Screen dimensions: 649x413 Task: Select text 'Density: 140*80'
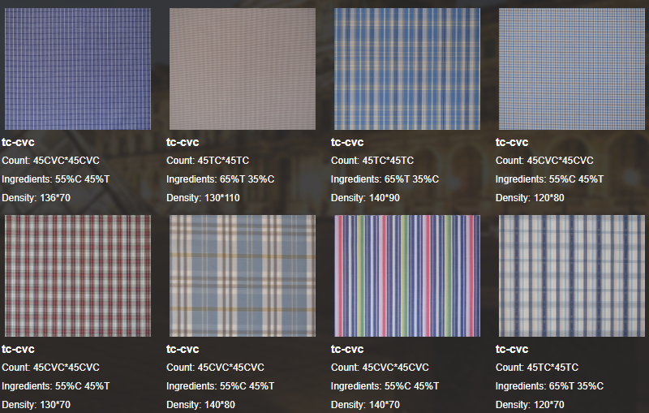pyautogui.click(x=200, y=405)
